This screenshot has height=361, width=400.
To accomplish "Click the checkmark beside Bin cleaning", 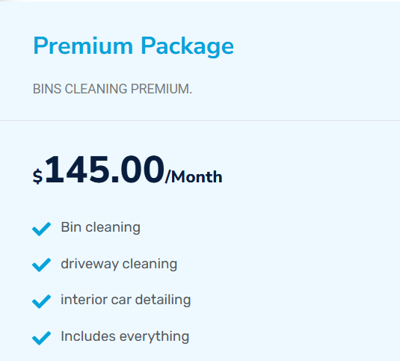I will (x=41, y=229).
